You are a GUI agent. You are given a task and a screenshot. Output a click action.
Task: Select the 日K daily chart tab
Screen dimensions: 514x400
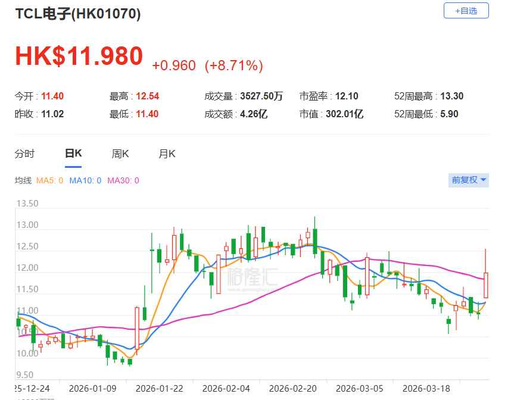coord(73,154)
